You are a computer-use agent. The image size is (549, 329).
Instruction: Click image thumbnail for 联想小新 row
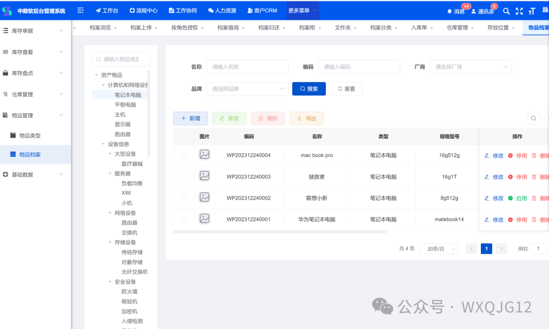pyautogui.click(x=204, y=197)
